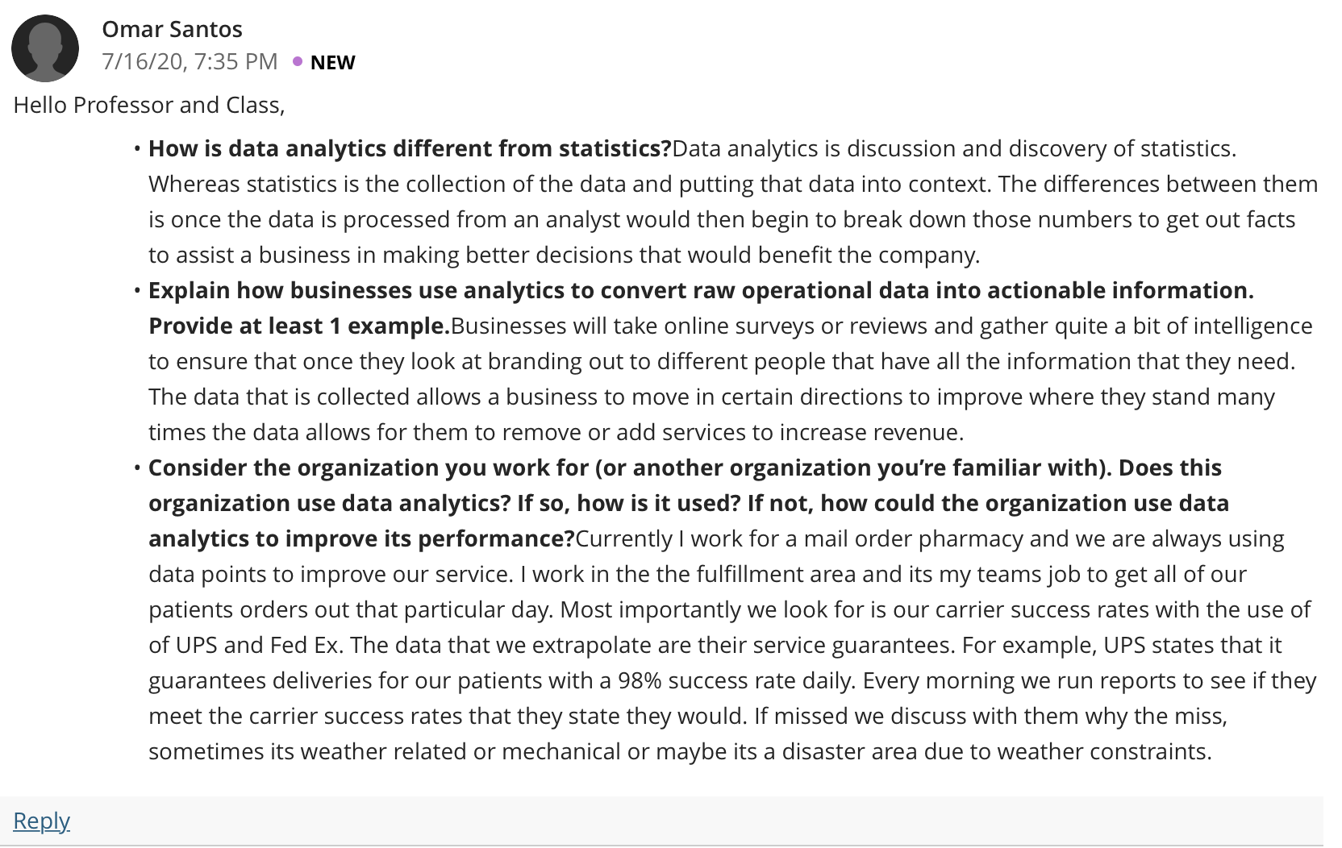The height and width of the screenshot is (848, 1342).
Task: Click Omar Santos's profile avatar icon
Action: tap(45, 48)
